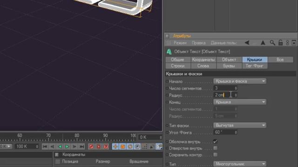Toggle autokeying red button
The width and height of the screenshot is (298, 167).
[99, 147]
